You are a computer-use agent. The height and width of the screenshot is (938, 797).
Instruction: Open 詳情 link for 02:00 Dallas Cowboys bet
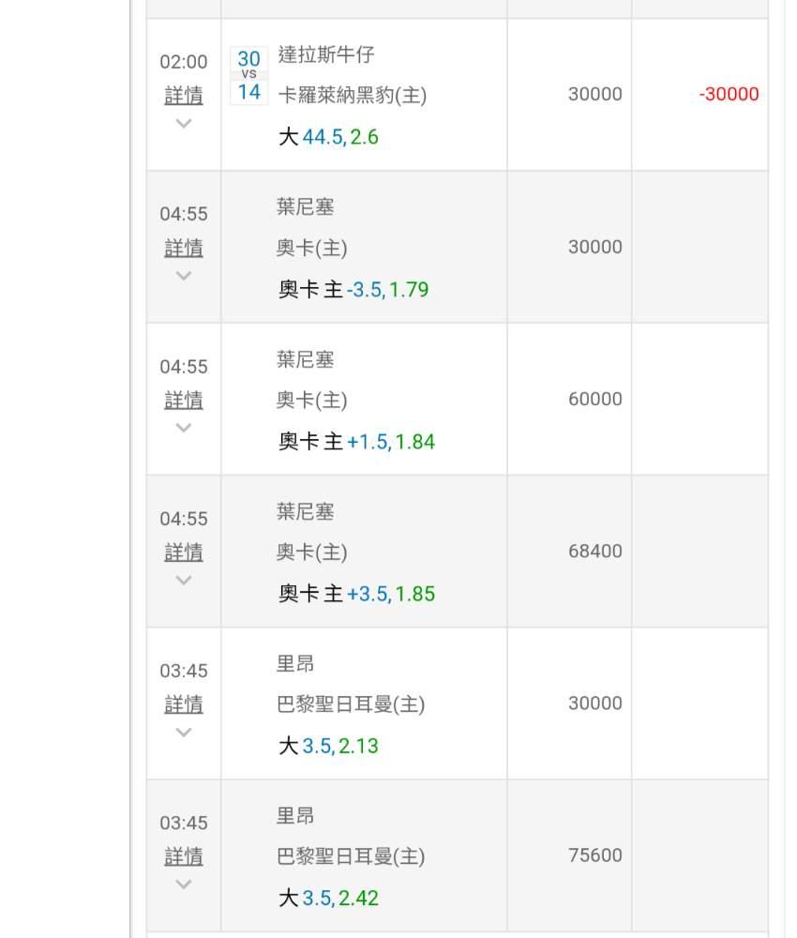coord(184,95)
